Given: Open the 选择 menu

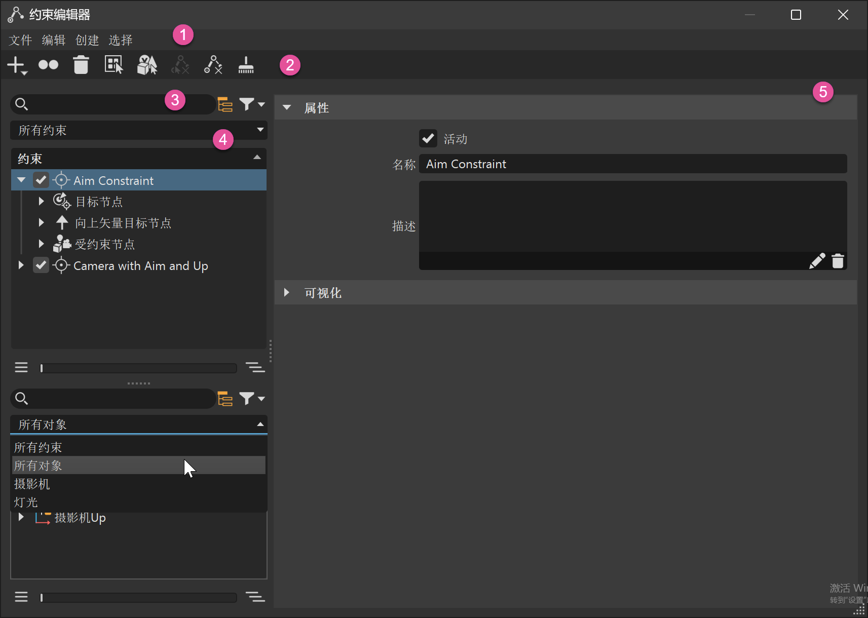Looking at the screenshot, I should click(121, 40).
